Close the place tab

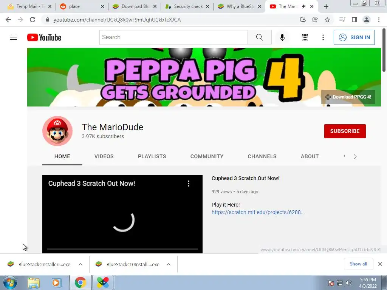[102, 7]
